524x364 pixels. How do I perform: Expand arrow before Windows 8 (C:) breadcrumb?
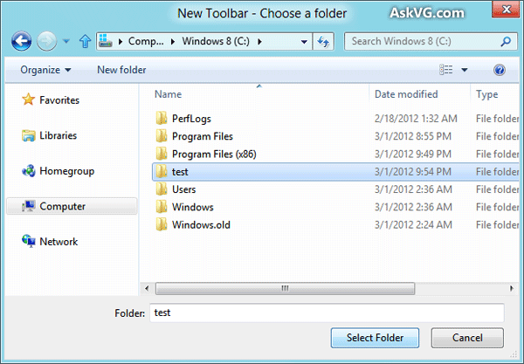pos(173,42)
